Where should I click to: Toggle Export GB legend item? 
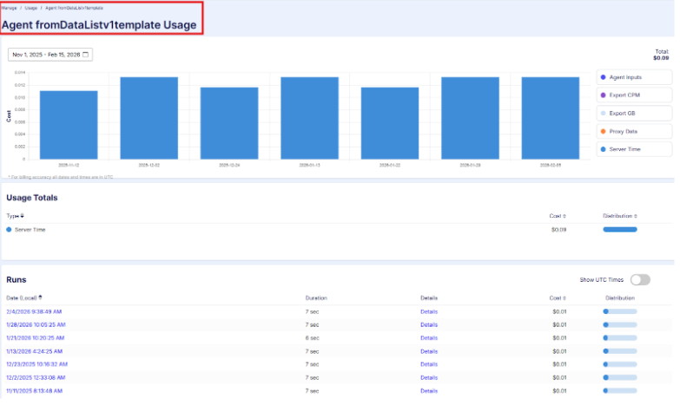[633, 113]
